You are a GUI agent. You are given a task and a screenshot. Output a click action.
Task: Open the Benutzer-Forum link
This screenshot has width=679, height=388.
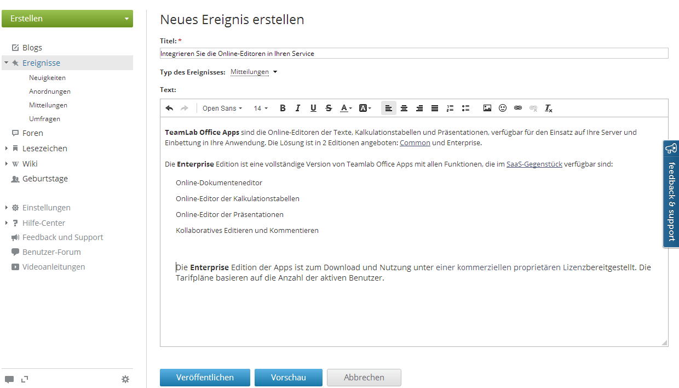click(x=51, y=252)
